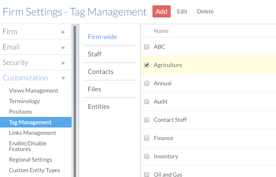Open the Contacts tag category
The height and width of the screenshot is (177, 276).
tap(100, 71)
